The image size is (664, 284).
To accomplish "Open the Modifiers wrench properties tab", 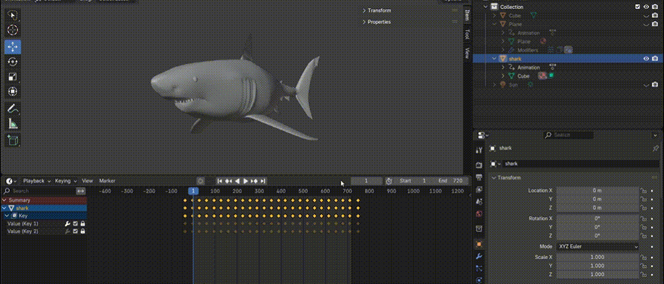I will pos(479,256).
